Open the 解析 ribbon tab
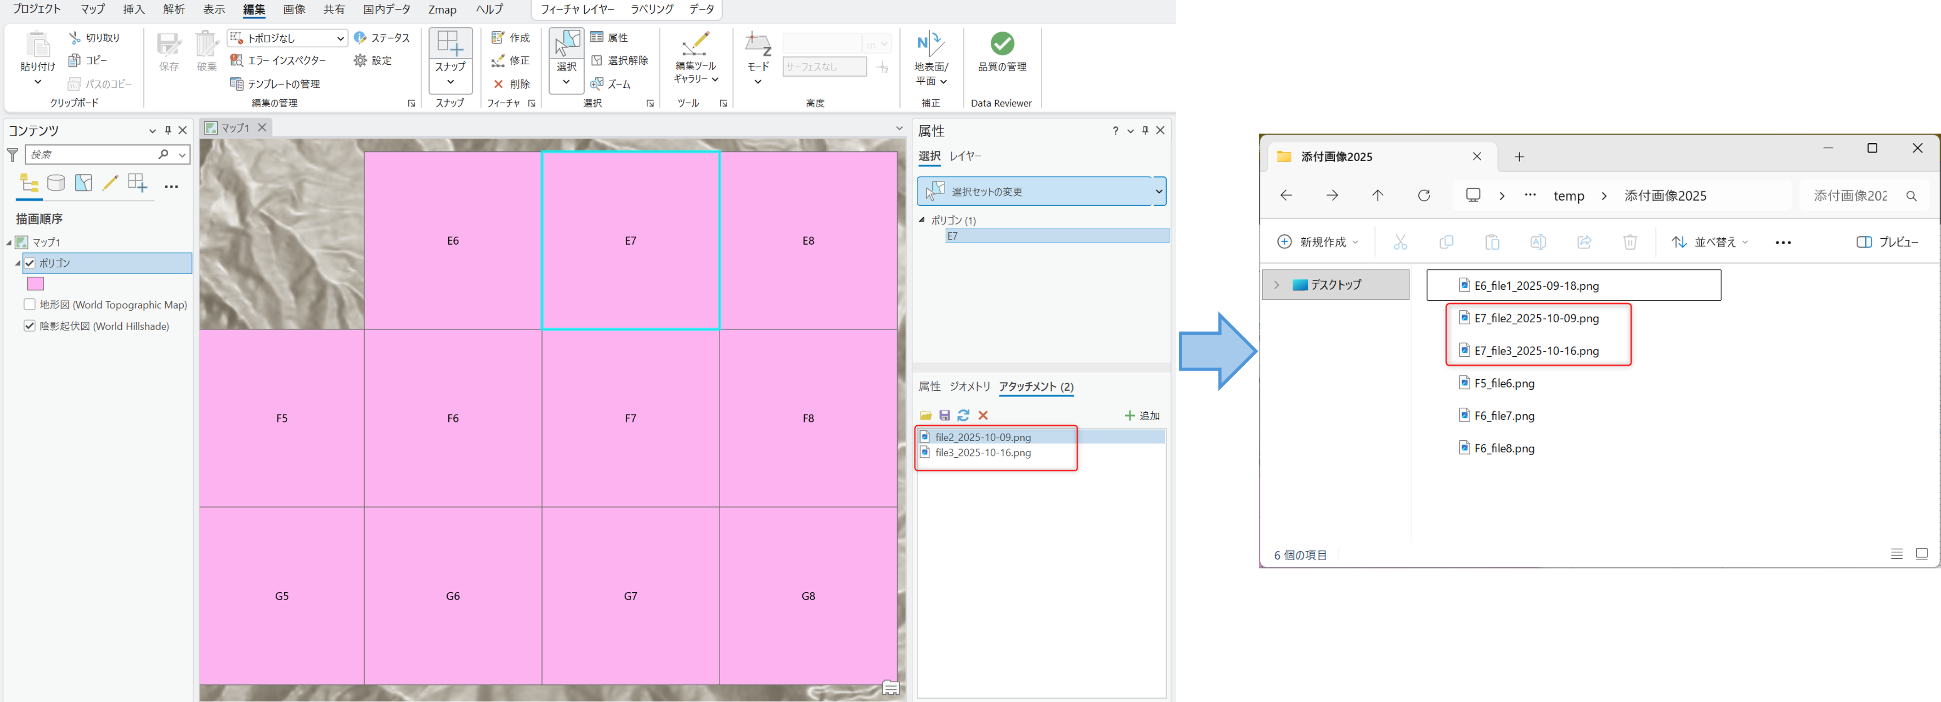Image resolution: width=1941 pixels, height=702 pixels. pos(173,10)
